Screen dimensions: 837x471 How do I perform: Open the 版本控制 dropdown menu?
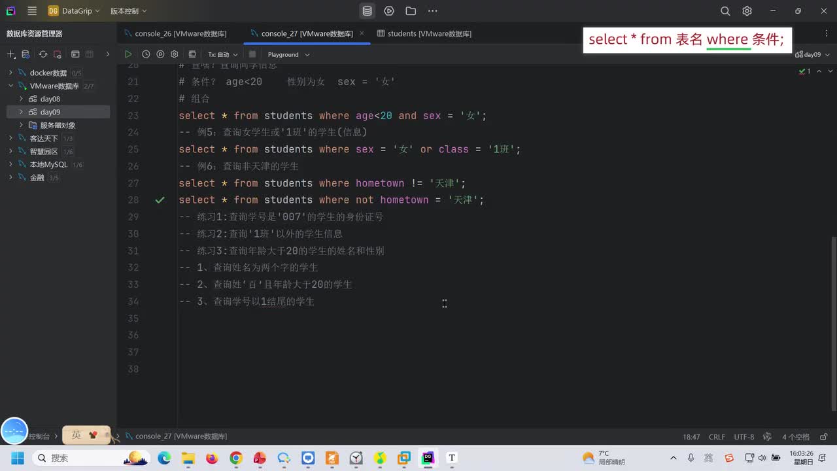128,11
